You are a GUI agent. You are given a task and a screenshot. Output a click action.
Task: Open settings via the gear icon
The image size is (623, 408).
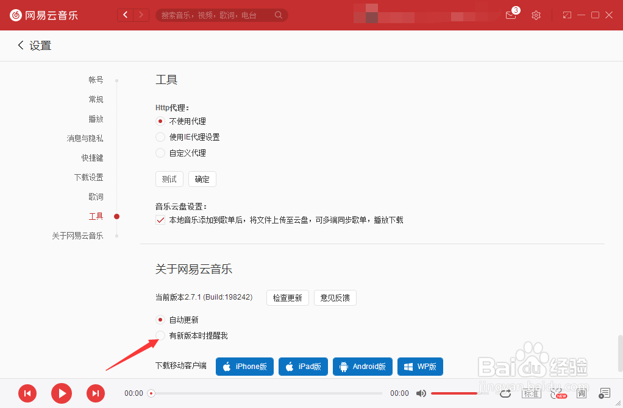[x=536, y=15]
